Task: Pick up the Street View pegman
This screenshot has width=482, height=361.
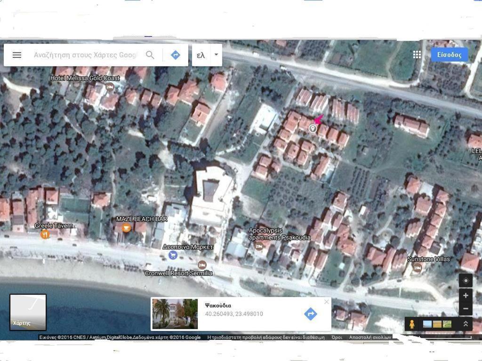Action: point(412,324)
